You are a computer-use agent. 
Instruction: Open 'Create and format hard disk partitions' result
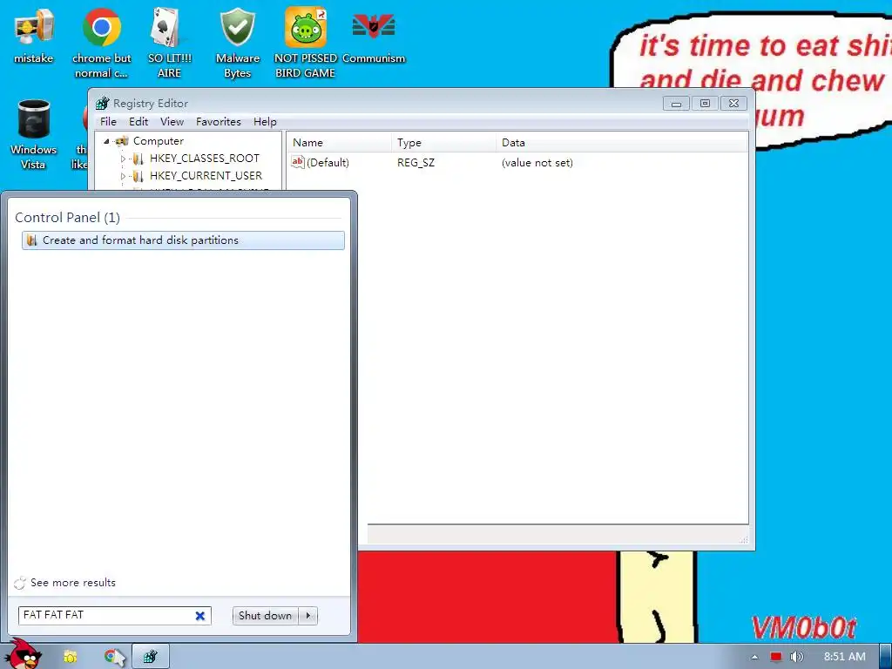coord(183,240)
